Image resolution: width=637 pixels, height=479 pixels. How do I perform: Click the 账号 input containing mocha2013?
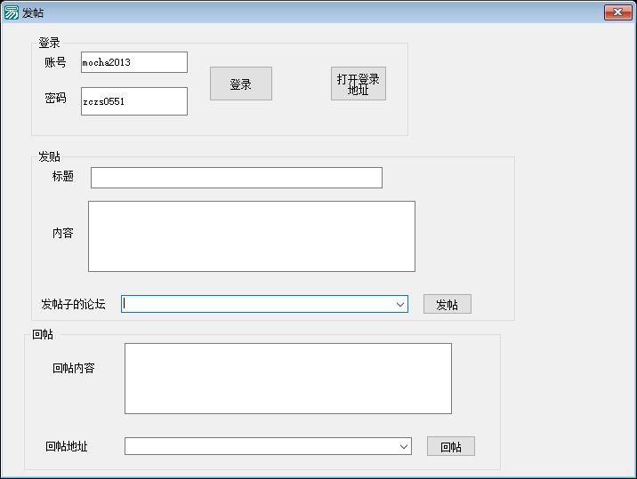pyautogui.click(x=133, y=62)
